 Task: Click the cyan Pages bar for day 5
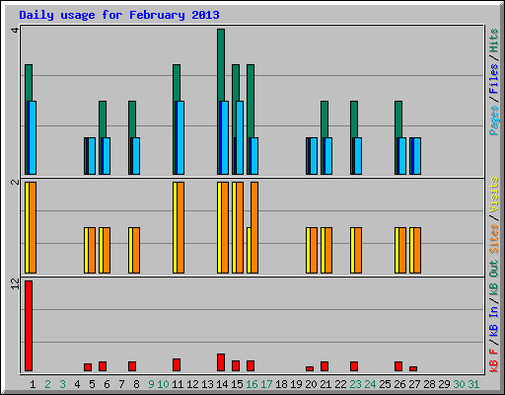point(92,156)
